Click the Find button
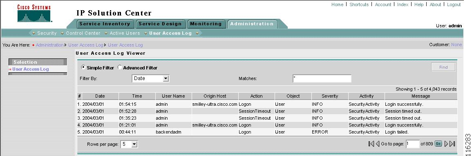 pyautogui.click(x=443, y=67)
